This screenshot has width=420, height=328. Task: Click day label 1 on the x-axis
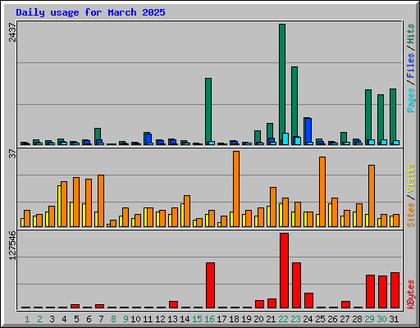27,319
